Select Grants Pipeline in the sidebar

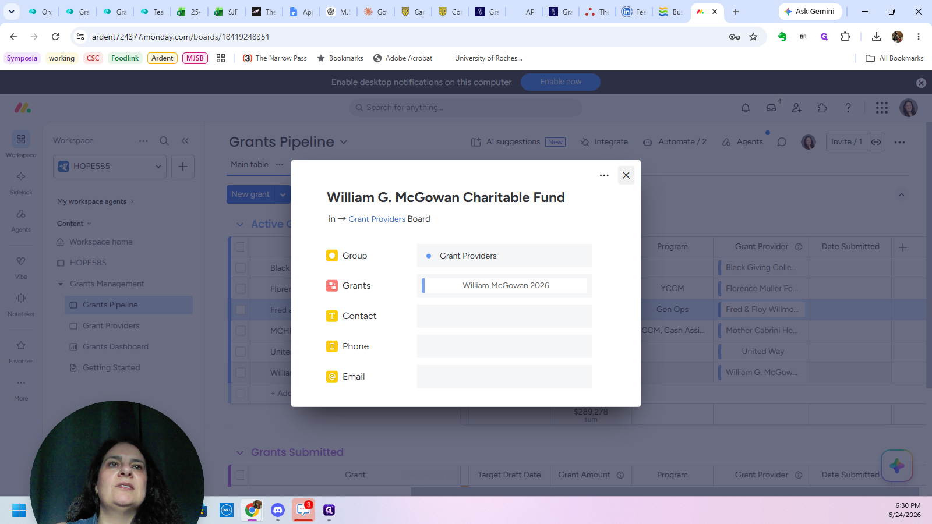(129, 305)
